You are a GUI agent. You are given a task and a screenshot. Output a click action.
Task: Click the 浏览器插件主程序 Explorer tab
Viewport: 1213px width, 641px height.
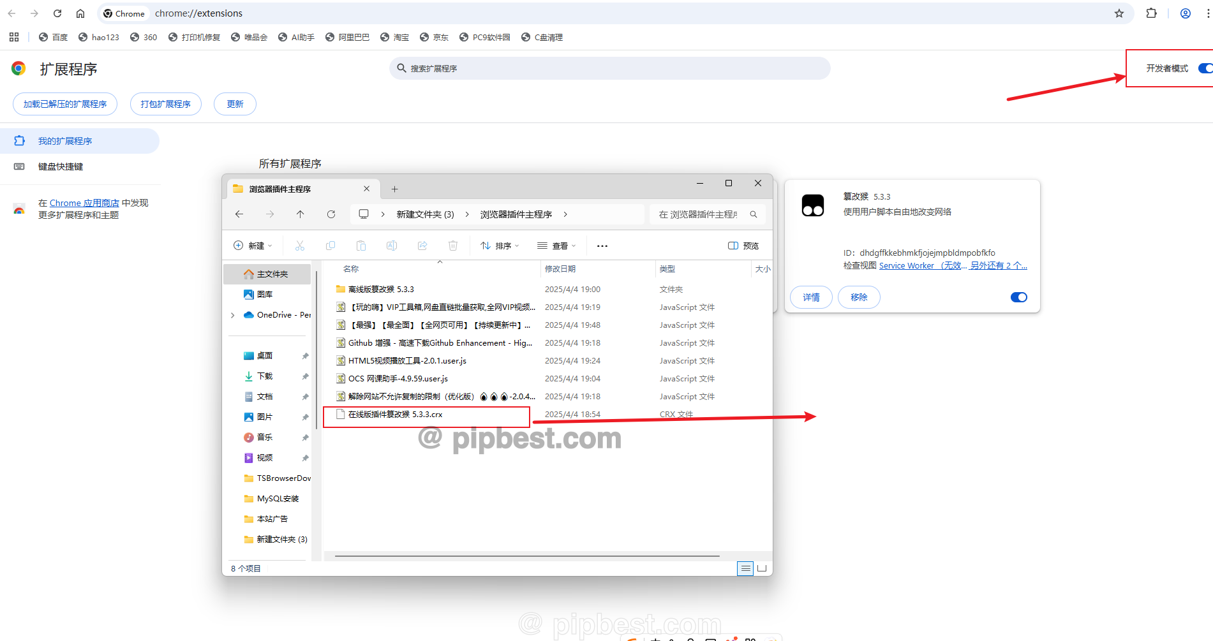point(302,189)
